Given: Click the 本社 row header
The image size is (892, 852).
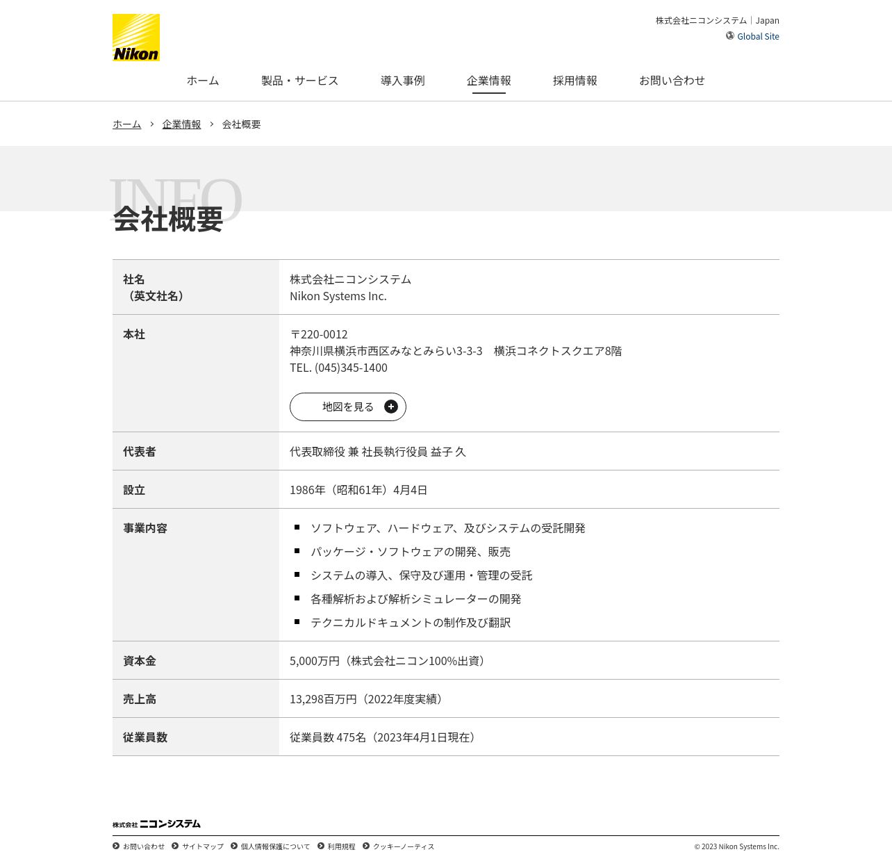Looking at the screenshot, I should [x=134, y=334].
